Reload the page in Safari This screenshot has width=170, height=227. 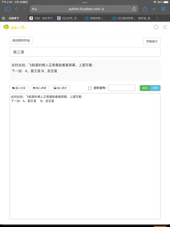[134, 9]
